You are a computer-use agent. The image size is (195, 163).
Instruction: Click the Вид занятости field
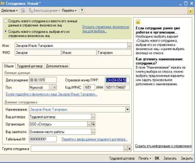tap(60, 132)
